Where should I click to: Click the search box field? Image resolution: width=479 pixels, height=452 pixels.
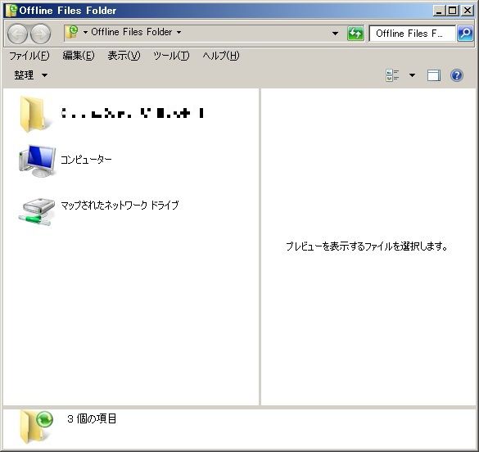pyautogui.click(x=412, y=34)
